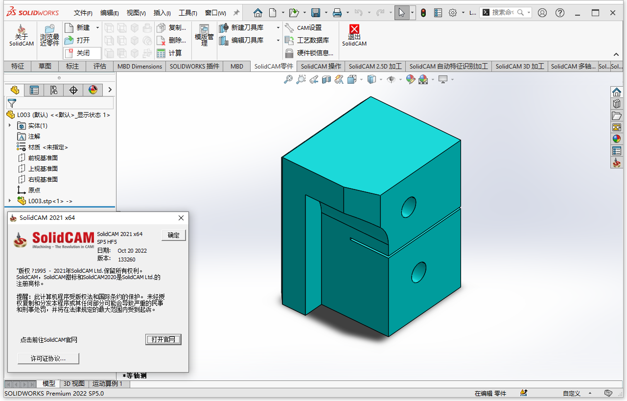This screenshot has width=627, height=401.
Task: Switch to the 草图 ribbon tab
Action: point(45,66)
